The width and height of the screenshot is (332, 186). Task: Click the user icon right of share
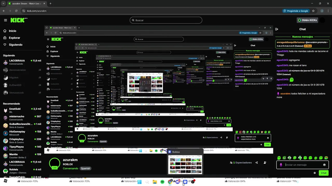(x=265, y=162)
